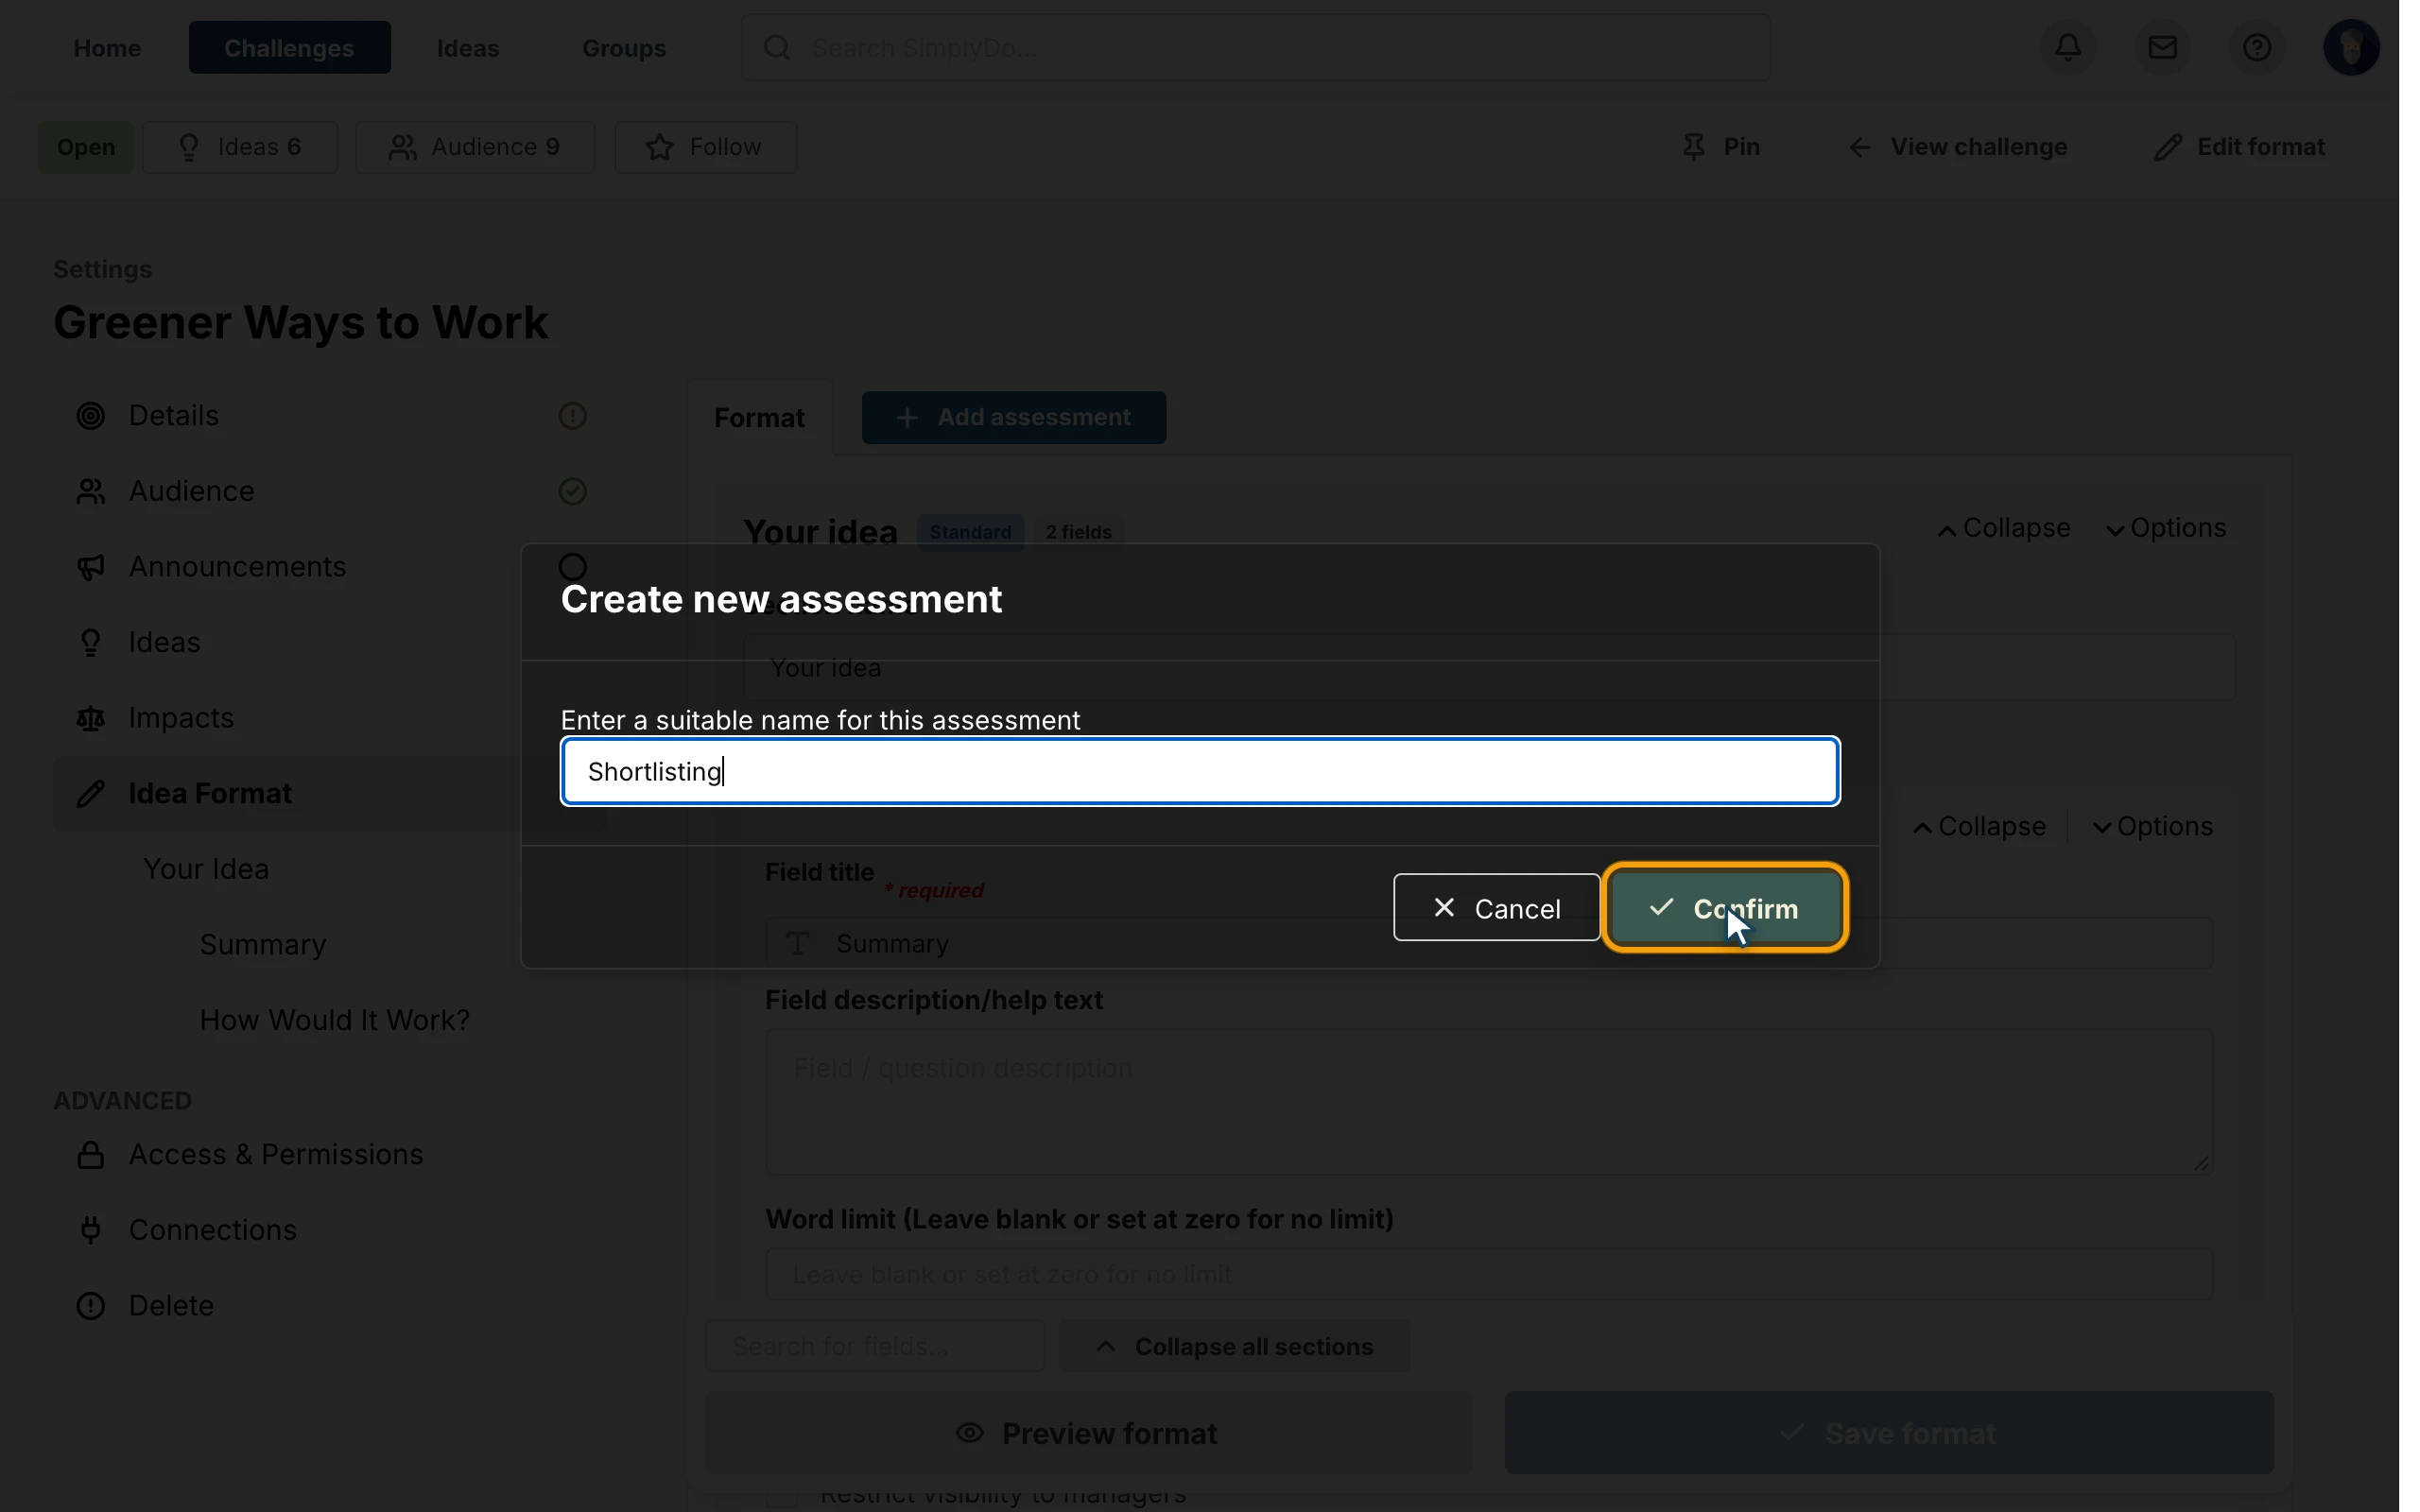Open Announcements in settings sidebar
This screenshot has height=1512, width=2420.
(329, 567)
